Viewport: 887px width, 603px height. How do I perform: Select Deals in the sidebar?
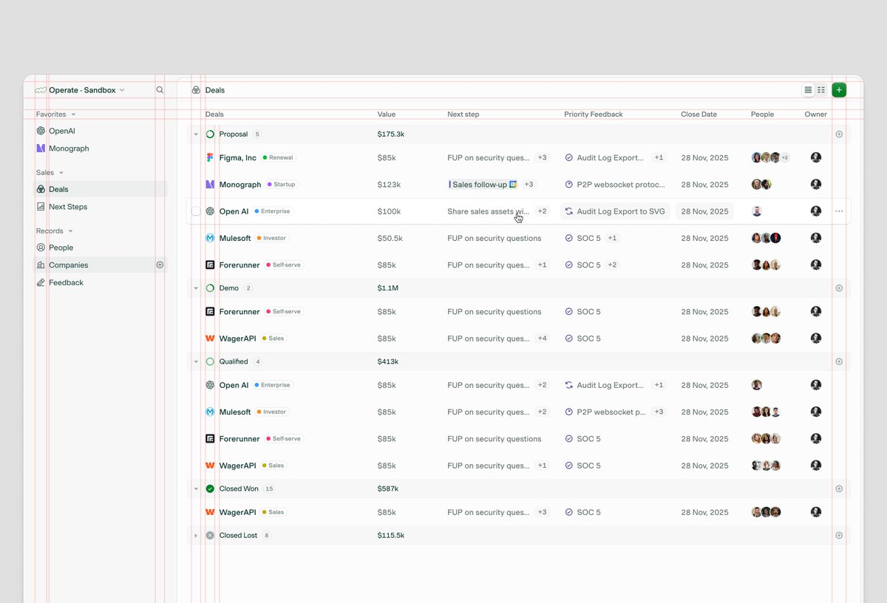pos(101,189)
